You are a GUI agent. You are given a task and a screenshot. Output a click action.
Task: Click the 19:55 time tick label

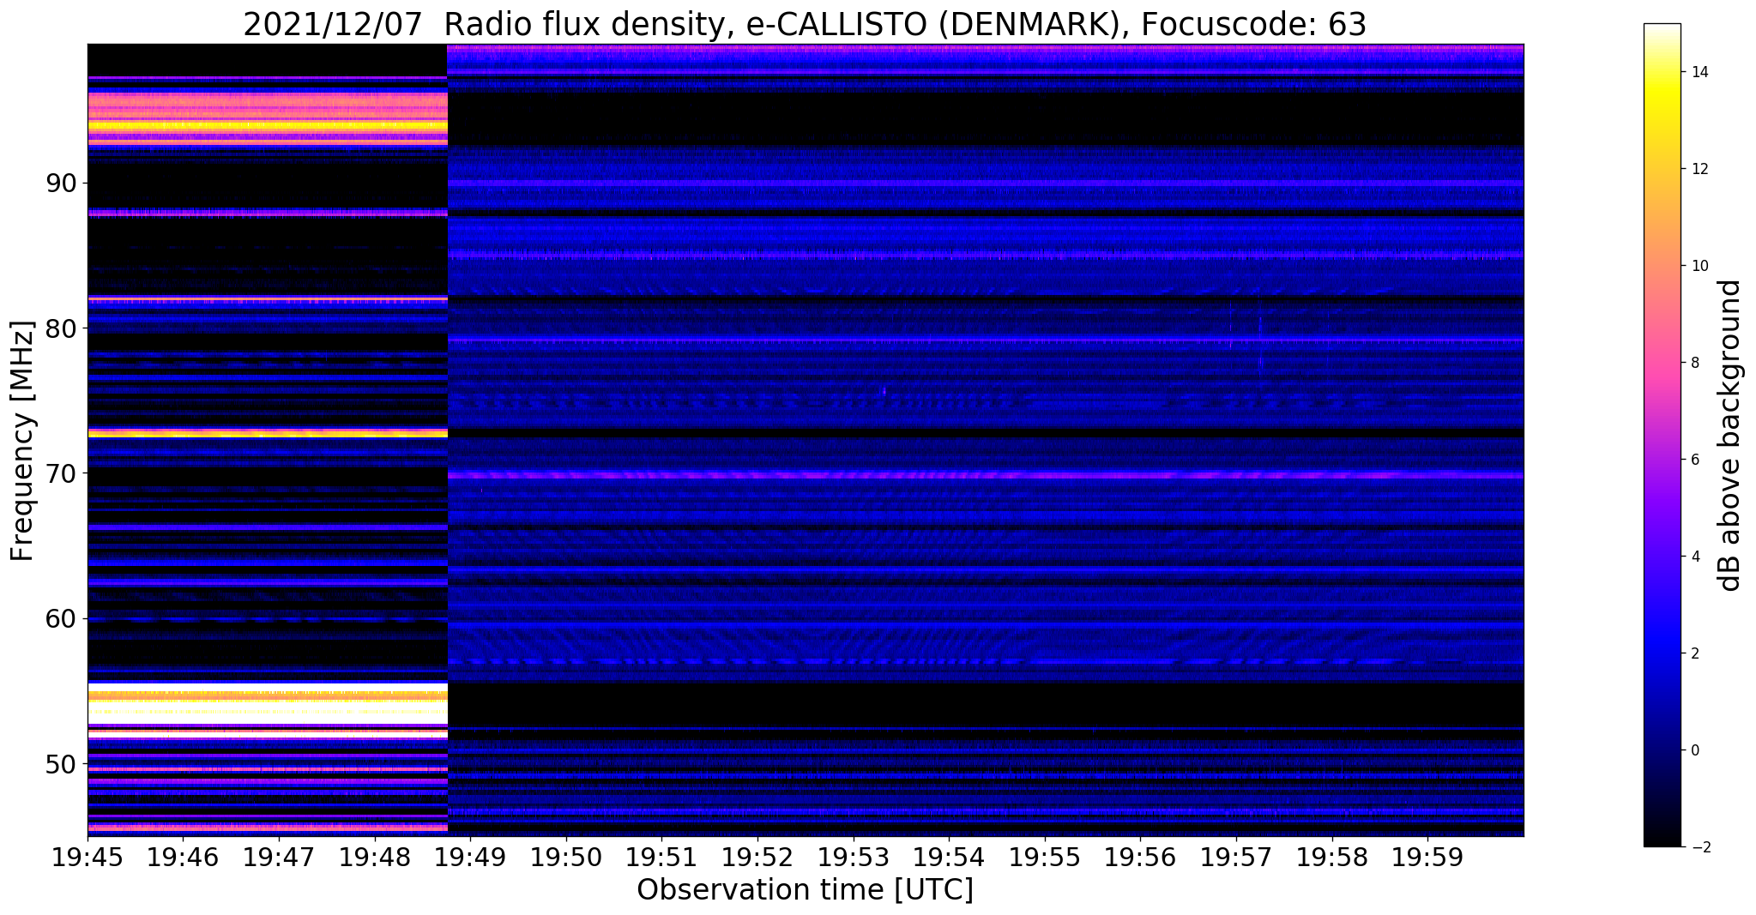1045,857
